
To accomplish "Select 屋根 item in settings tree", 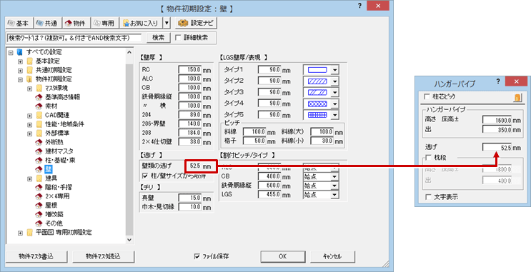I will coord(51,206).
